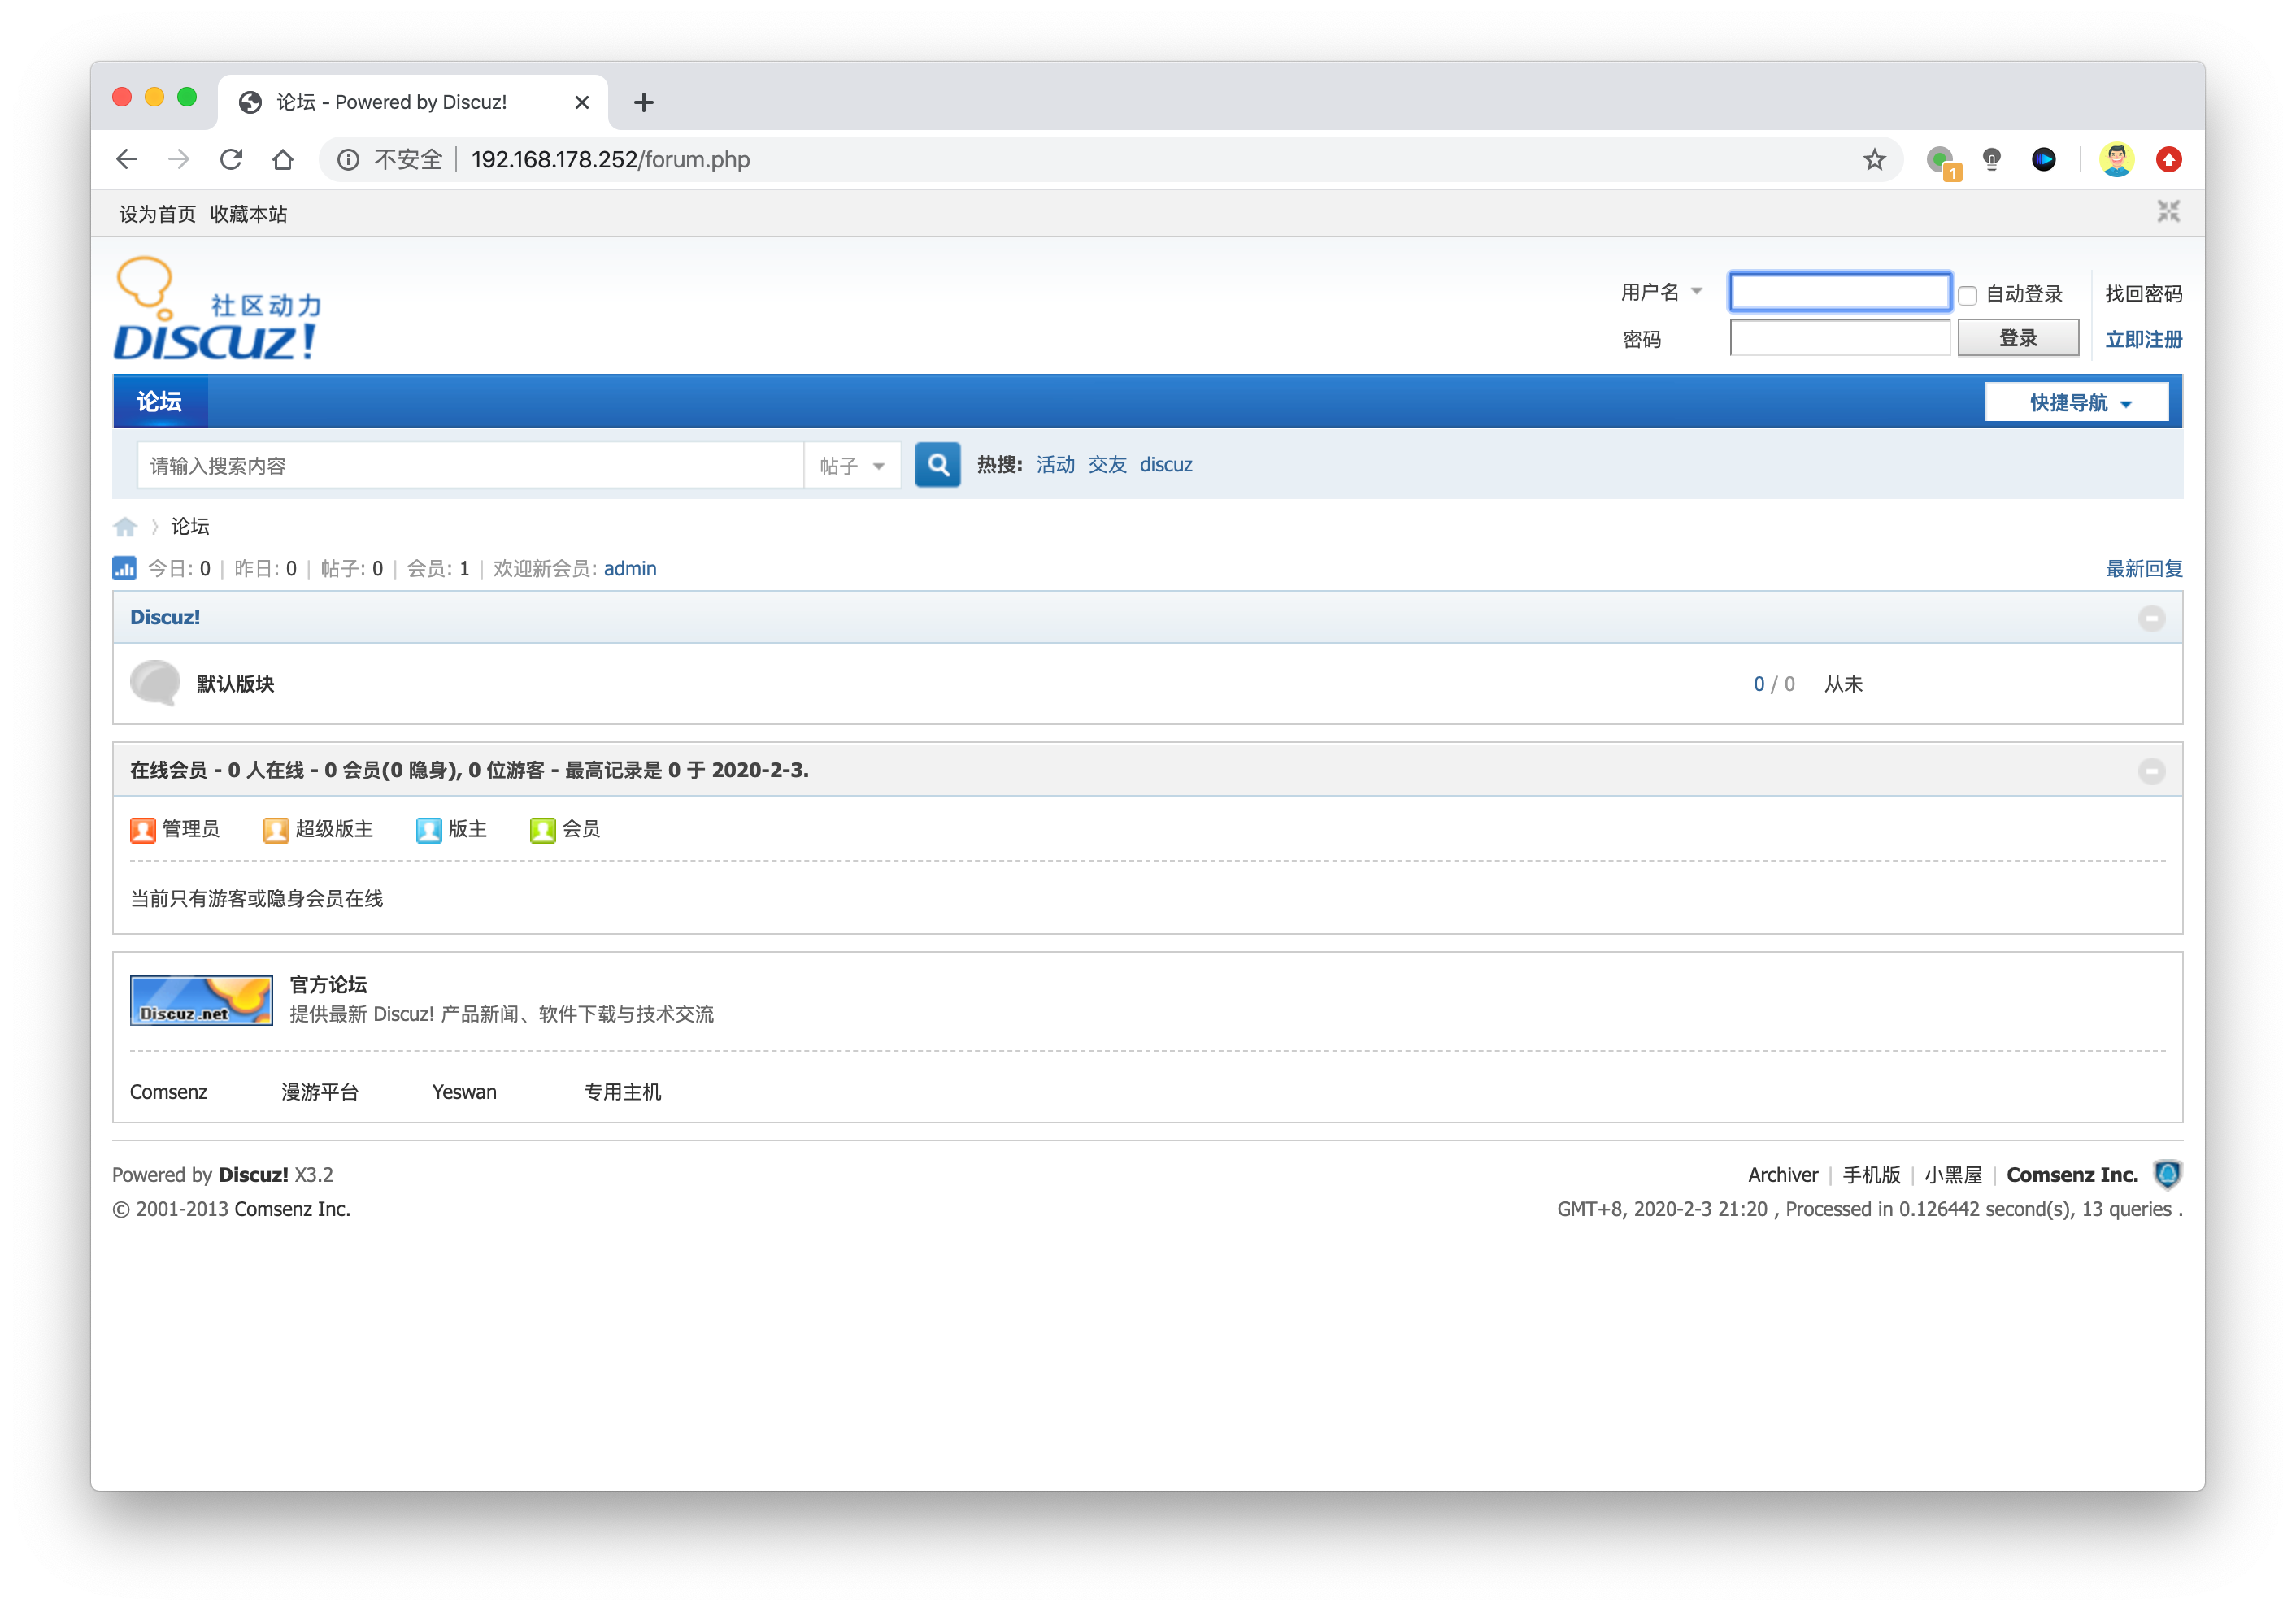Open a new browser tab

[x=643, y=102]
